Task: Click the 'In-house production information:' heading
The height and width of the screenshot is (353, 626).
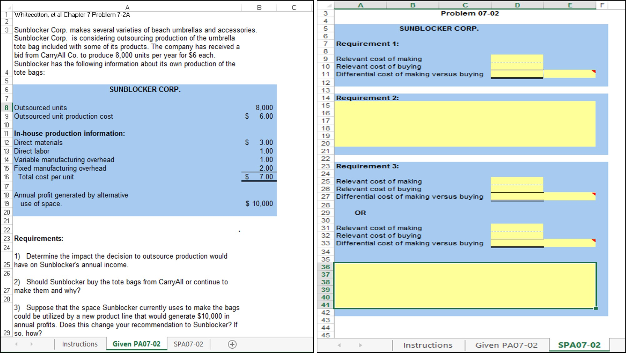Action: point(69,133)
